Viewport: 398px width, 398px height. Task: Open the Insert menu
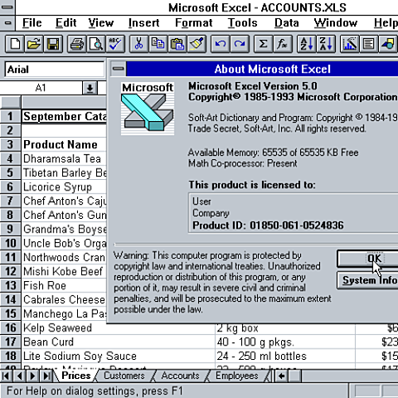[143, 23]
